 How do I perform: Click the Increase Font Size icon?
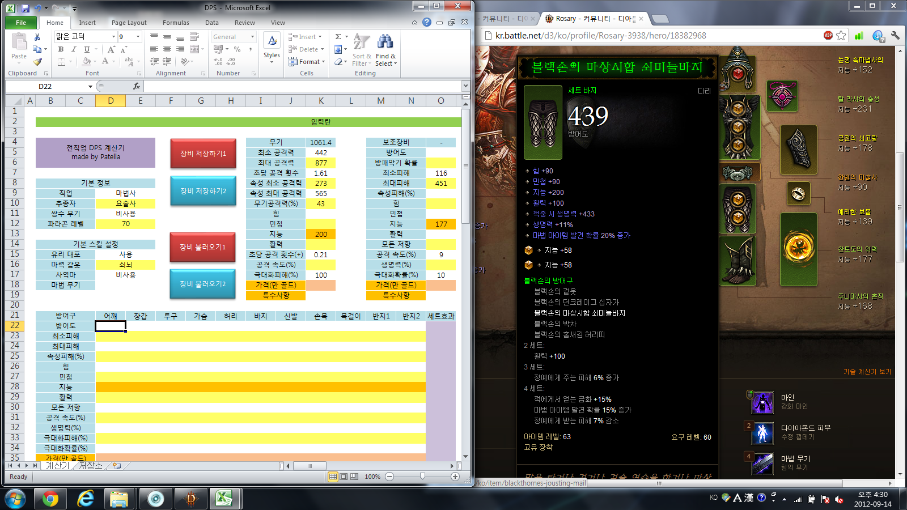coord(111,49)
